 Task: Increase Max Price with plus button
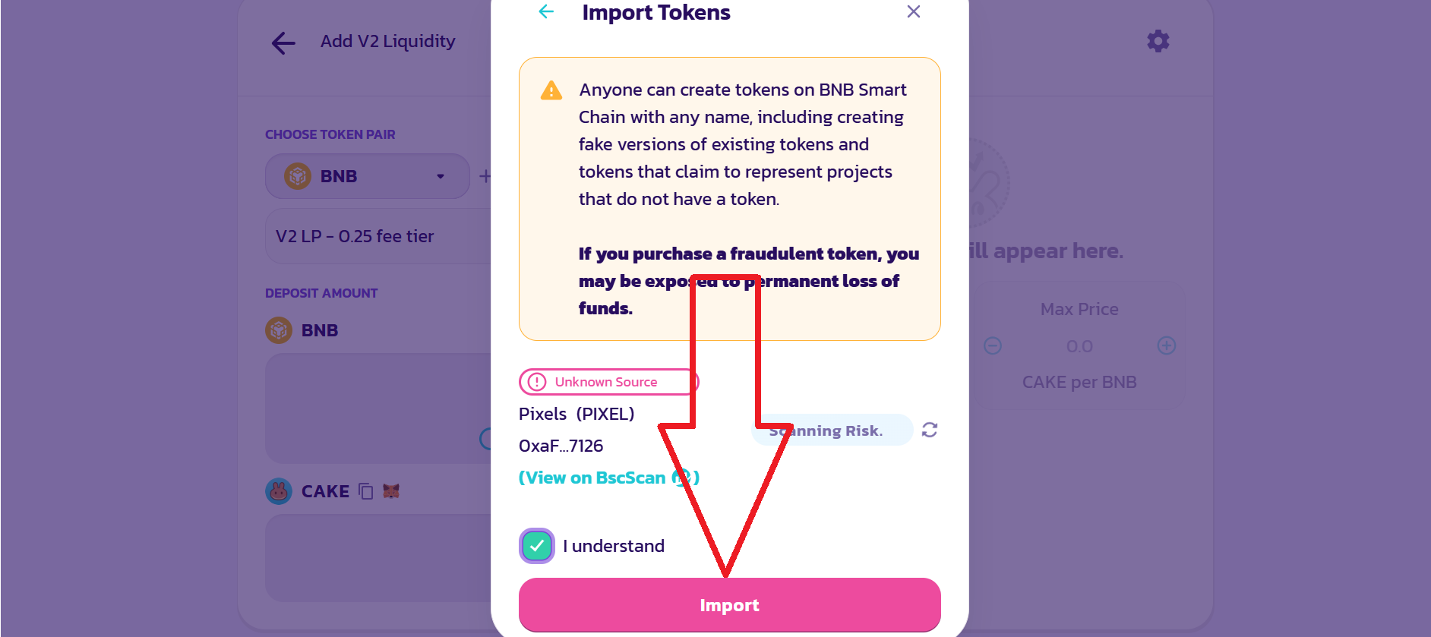1167,346
